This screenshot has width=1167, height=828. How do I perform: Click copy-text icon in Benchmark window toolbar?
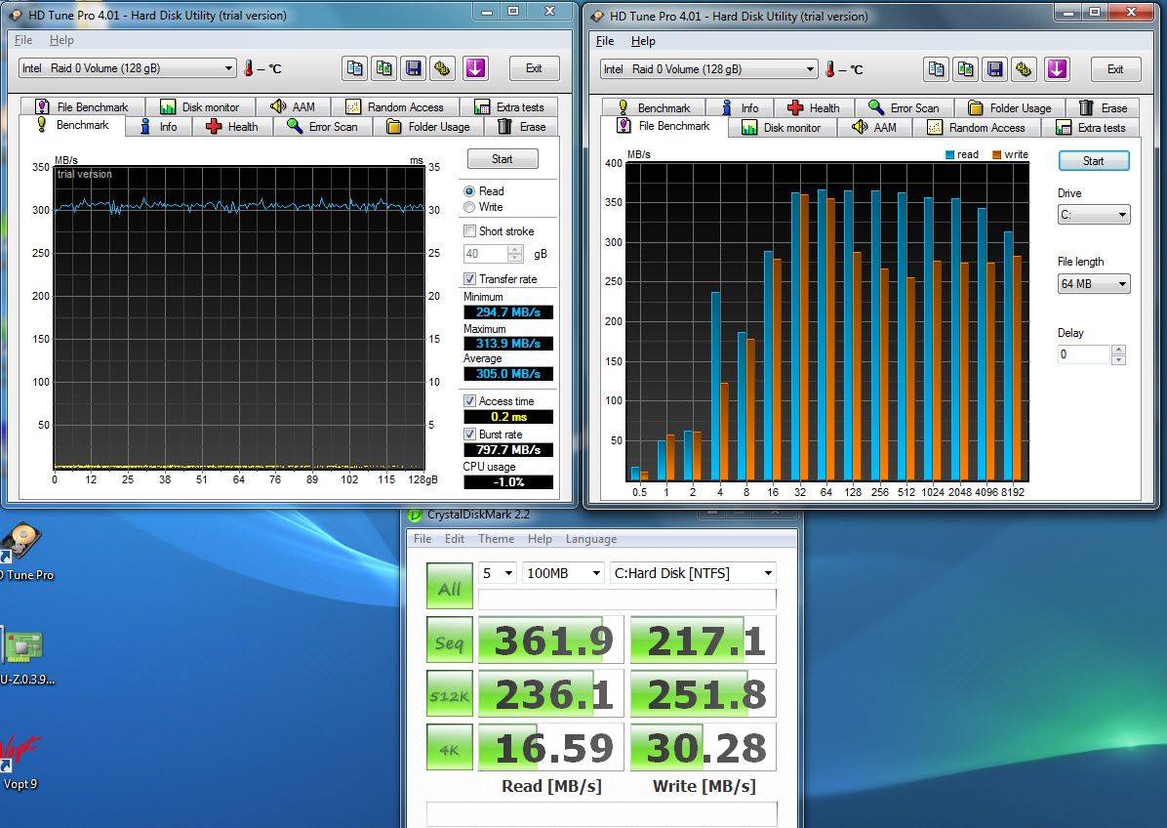(x=355, y=68)
